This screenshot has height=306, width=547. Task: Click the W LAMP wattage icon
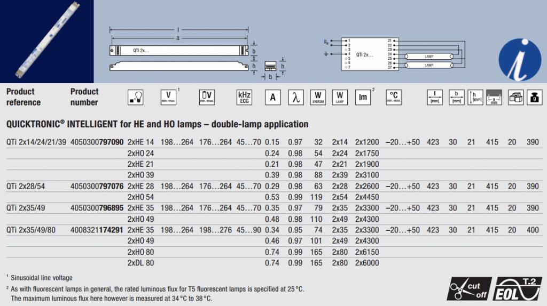[339, 97]
